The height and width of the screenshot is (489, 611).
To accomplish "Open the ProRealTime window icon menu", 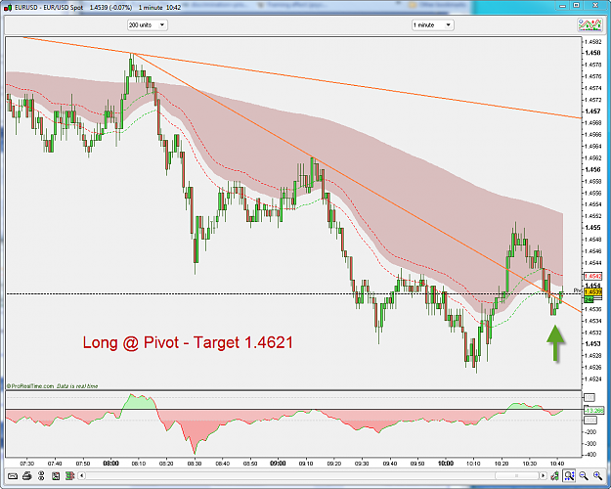I will pos(8,8).
